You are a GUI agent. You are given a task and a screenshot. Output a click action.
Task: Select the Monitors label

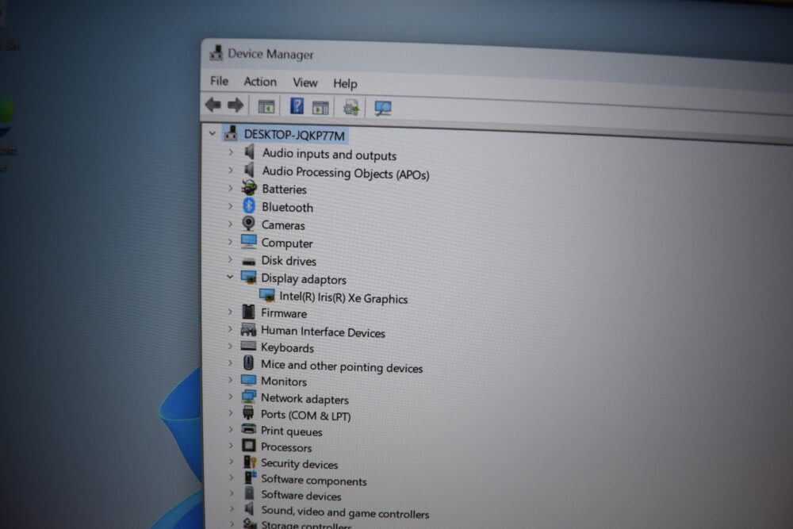point(284,381)
